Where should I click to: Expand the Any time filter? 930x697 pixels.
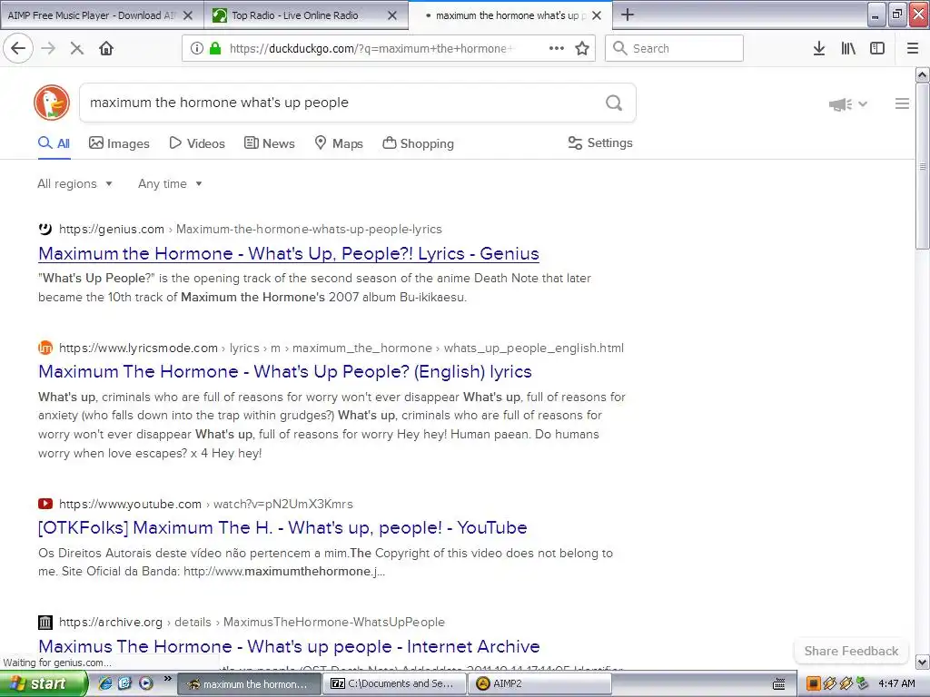coord(170,183)
